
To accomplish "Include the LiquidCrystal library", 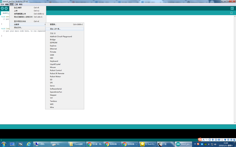I will [65, 64].
